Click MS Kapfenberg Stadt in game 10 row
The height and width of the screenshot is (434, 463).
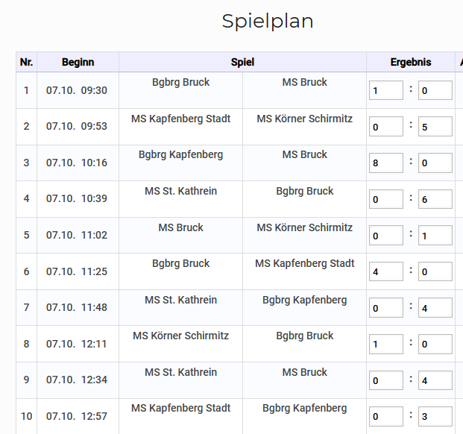point(180,409)
